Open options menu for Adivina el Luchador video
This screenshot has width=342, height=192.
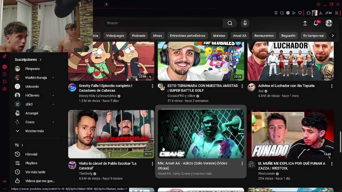tap(332, 86)
